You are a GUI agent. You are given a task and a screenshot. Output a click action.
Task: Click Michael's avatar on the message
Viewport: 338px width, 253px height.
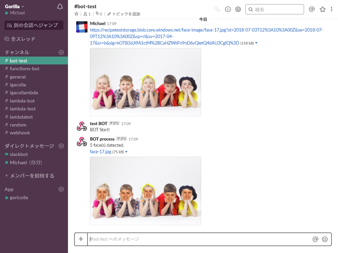pos(82,27)
